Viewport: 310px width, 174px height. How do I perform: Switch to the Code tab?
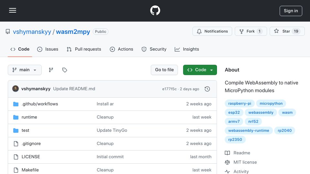(20, 49)
